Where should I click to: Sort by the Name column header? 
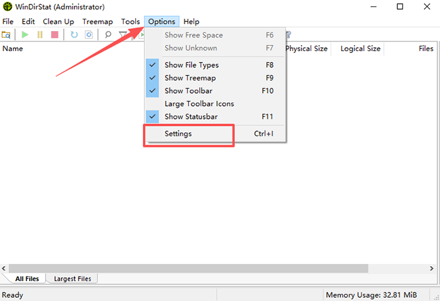tap(13, 48)
